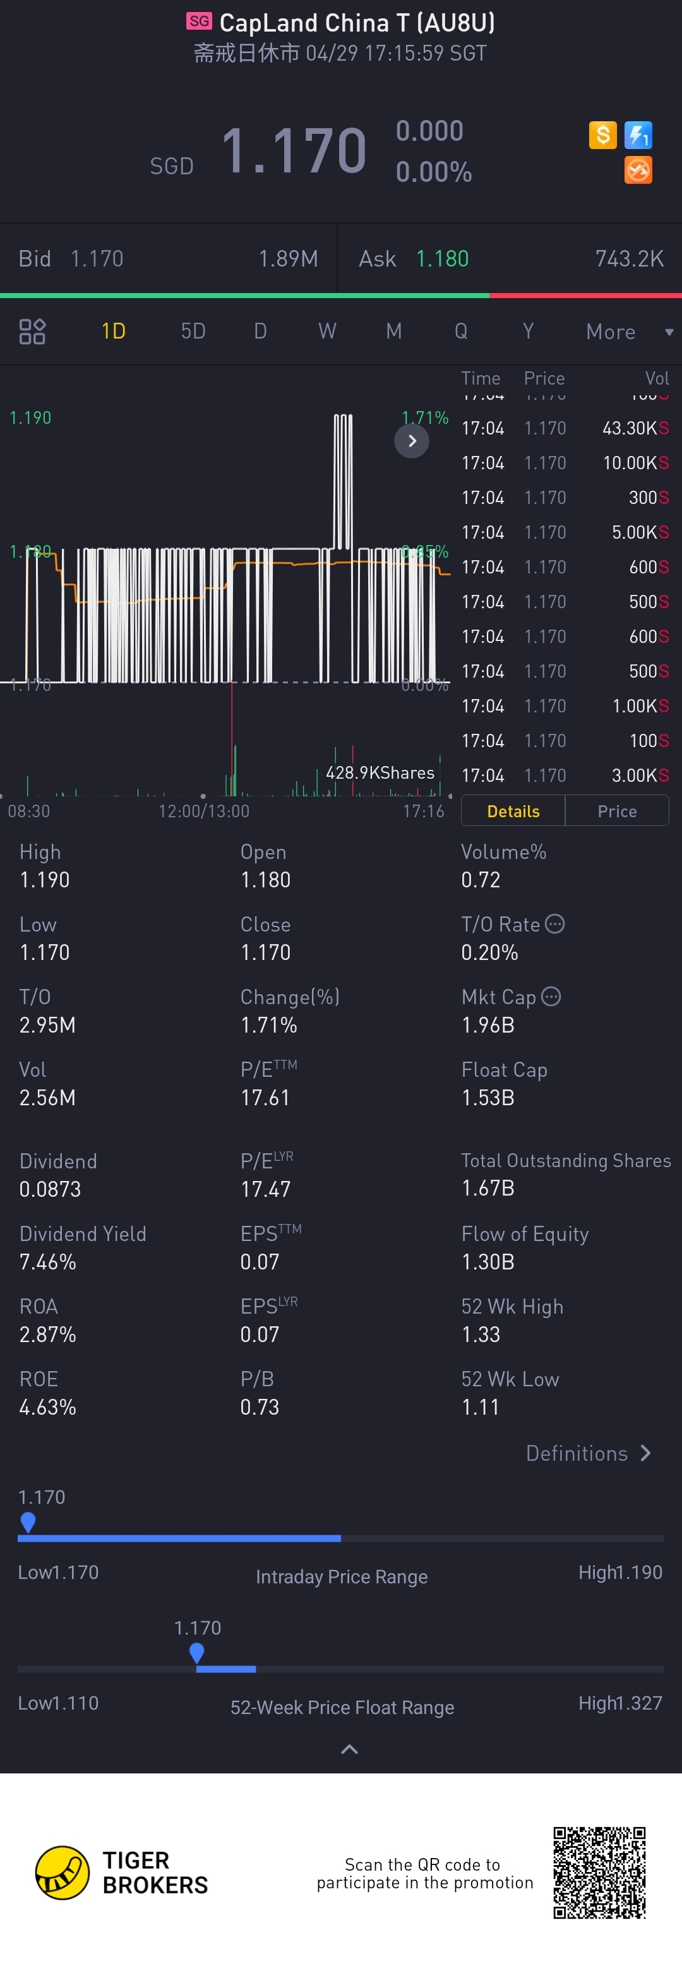The width and height of the screenshot is (682, 1973).
Task: Open Mkt Cap info bubble icon
Action: pos(551,997)
